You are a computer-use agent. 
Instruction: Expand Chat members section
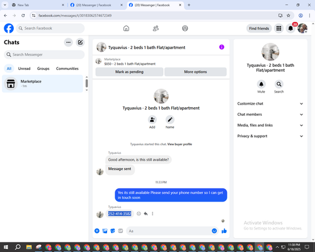(270, 115)
